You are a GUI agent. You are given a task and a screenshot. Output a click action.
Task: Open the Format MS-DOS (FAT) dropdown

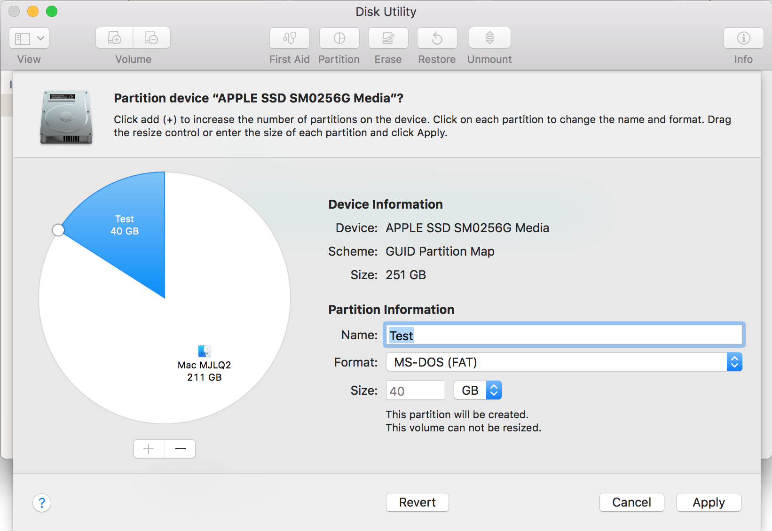[x=564, y=362]
